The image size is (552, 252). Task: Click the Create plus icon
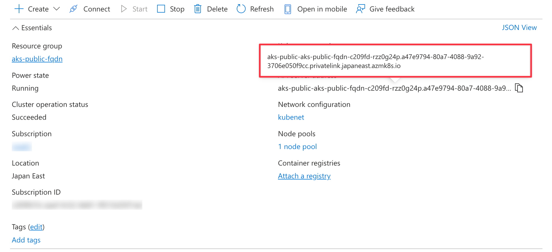(19, 9)
